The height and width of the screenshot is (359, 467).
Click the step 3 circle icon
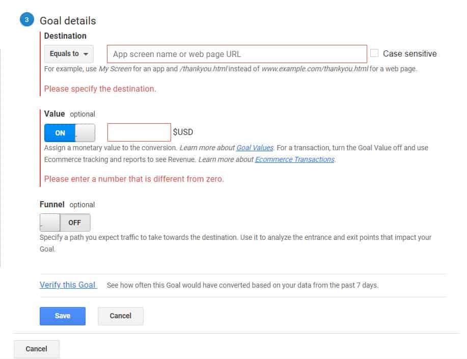(x=25, y=20)
